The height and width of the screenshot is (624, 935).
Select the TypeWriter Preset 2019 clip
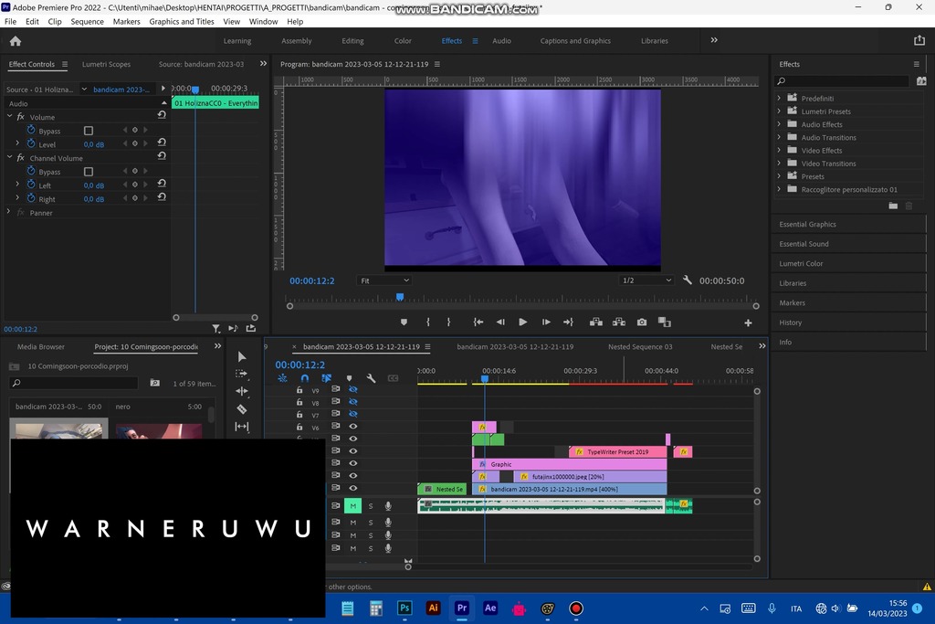[618, 451]
